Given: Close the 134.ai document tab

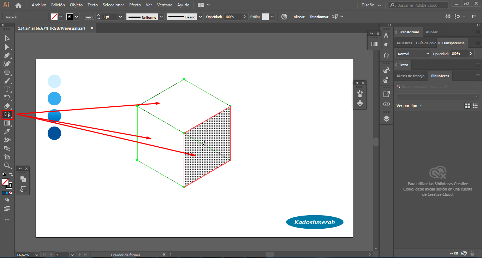Looking at the screenshot, I should click(92, 28).
